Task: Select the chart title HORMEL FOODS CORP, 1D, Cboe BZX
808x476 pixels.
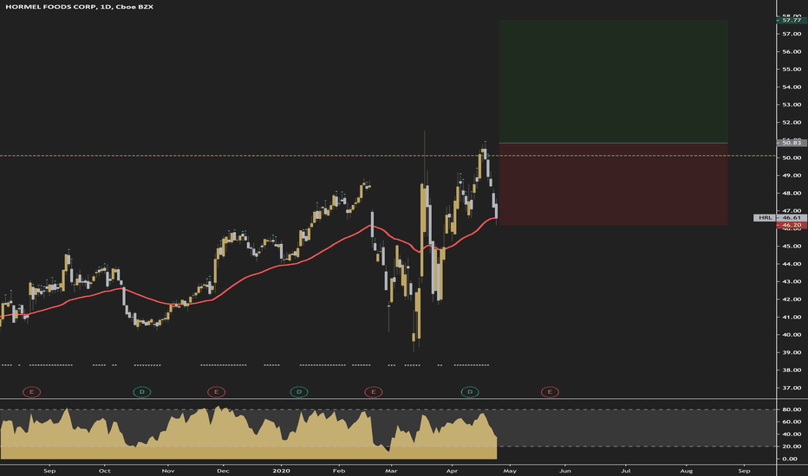Action: tap(80, 7)
